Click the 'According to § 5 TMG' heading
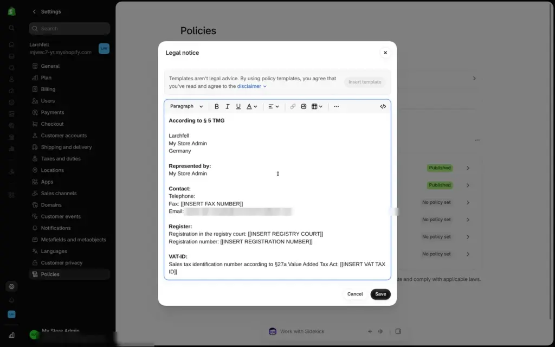Screen dimensions: 555x347 [196, 121]
